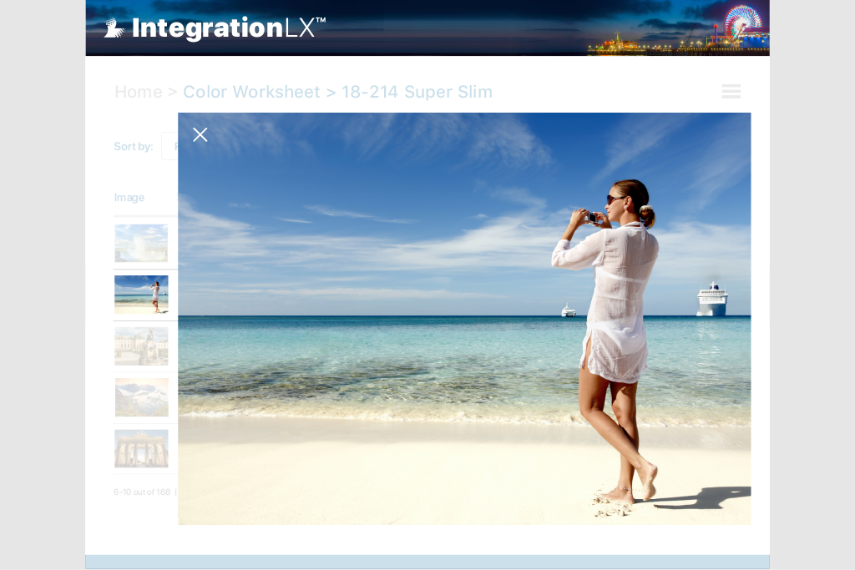The image size is (855, 570).
Task: Click the large beach photo preview
Action: (x=464, y=319)
